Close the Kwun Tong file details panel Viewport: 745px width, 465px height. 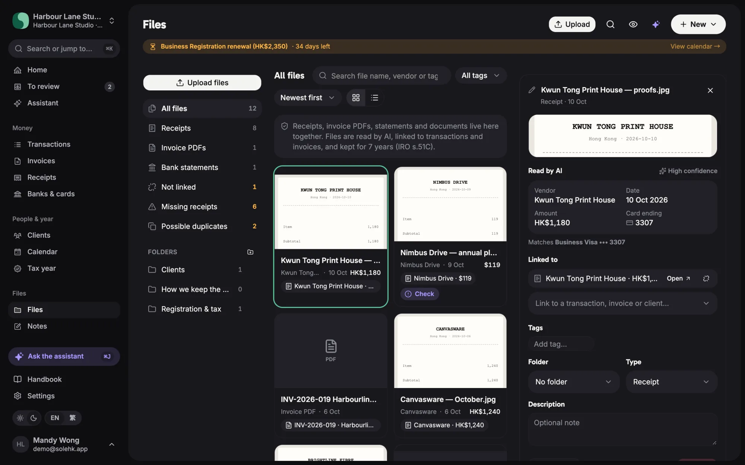[710, 90]
